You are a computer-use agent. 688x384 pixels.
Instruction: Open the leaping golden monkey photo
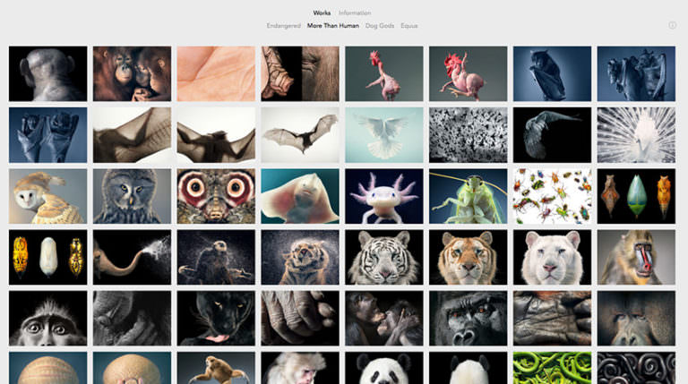coord(216,368)
